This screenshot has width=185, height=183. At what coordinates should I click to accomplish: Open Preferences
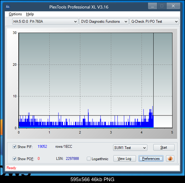151,159
